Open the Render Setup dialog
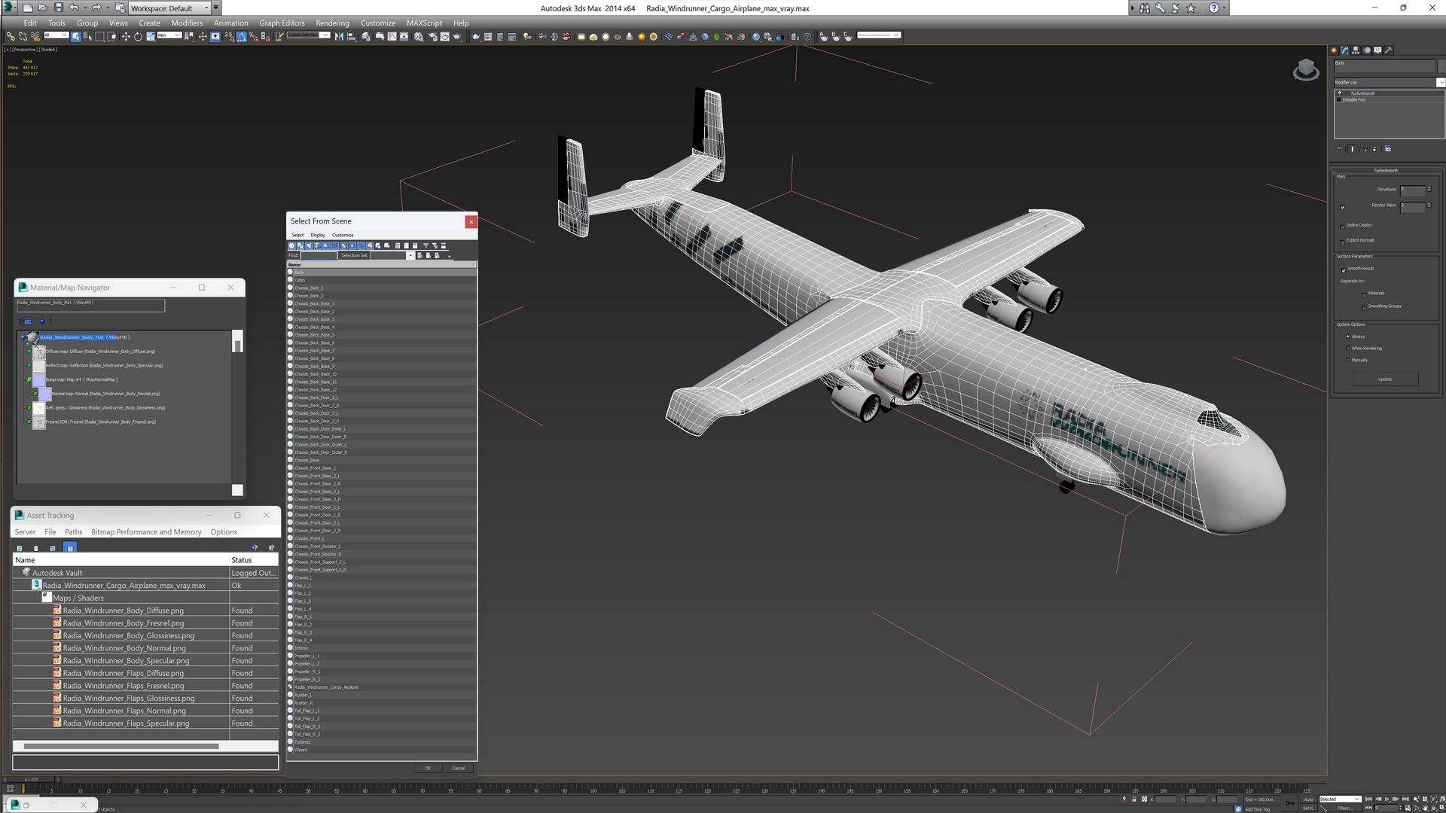Viewport: 1446px width, 813px height. [432, 36]
